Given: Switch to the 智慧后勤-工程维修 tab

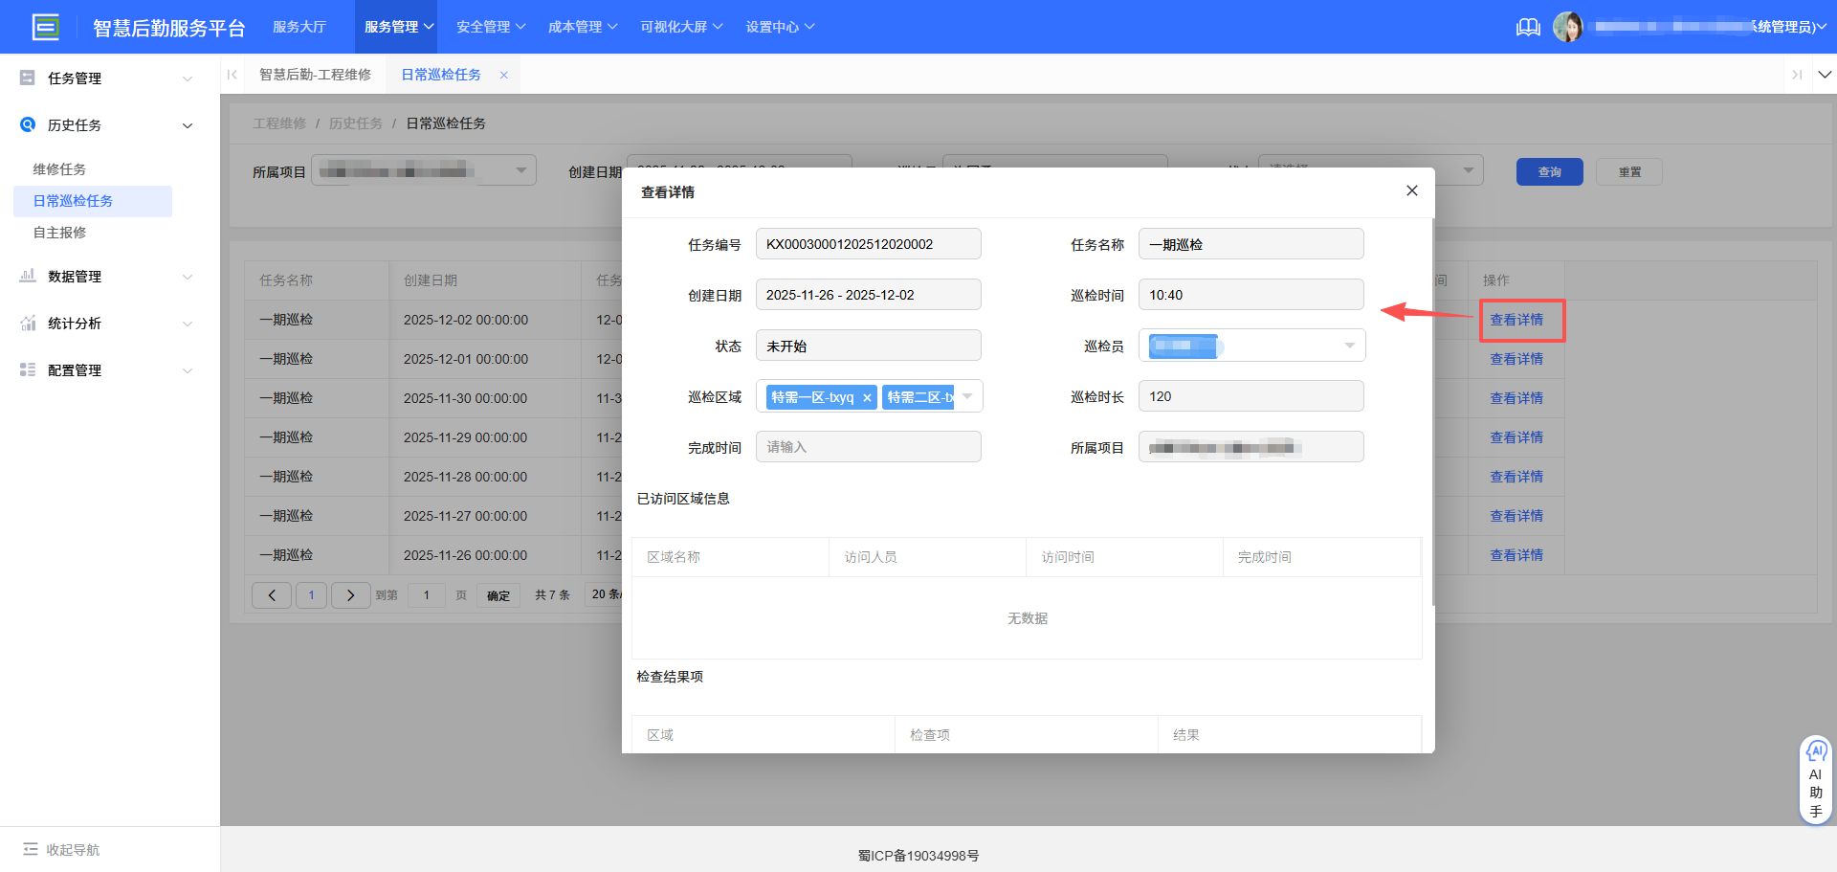Looking at the screenshot, I should pos(315,74).
